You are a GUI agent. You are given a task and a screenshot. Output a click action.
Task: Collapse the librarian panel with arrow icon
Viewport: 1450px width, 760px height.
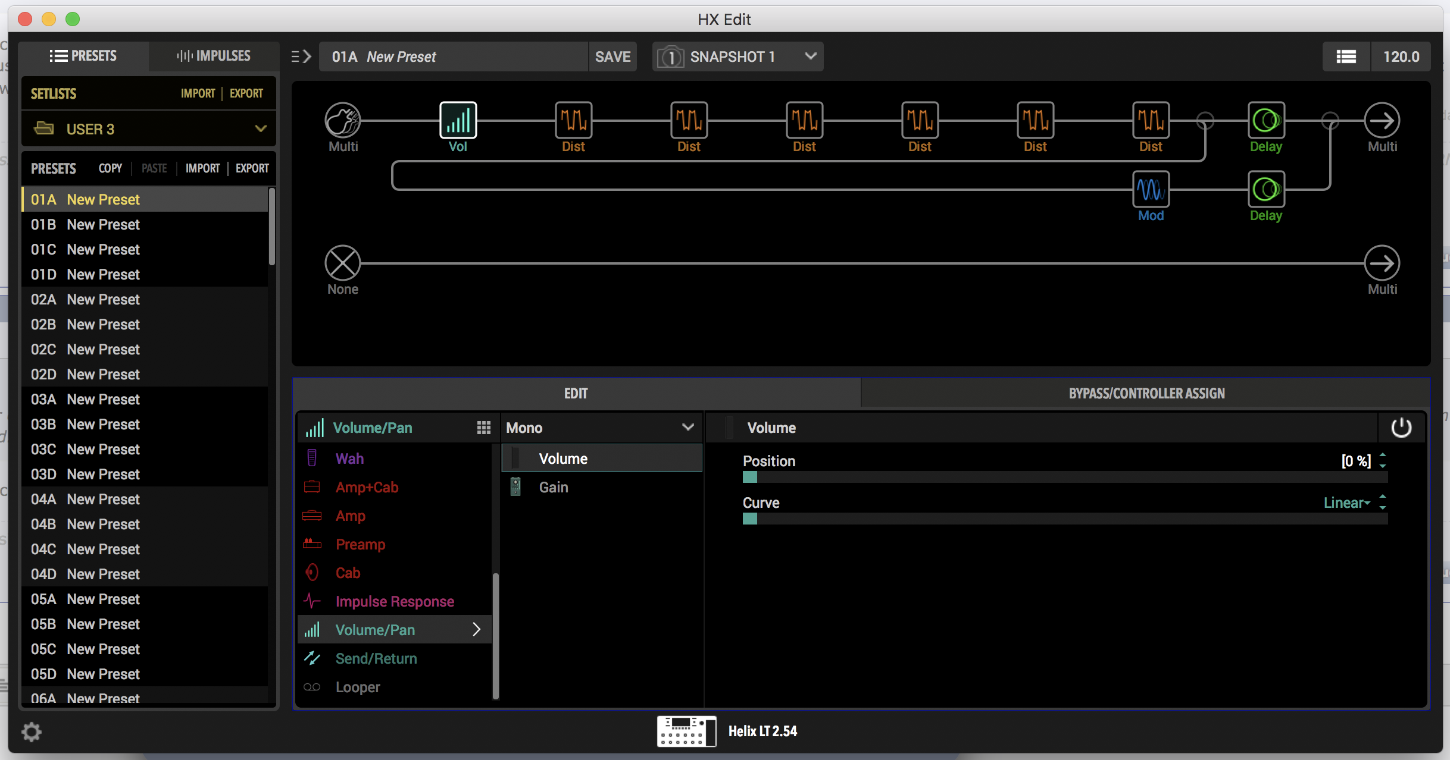click(x=301, y=56)
